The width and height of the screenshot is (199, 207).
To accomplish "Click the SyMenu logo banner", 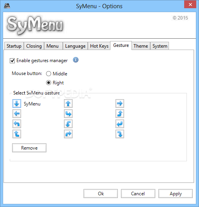I will tap(35, 25).
